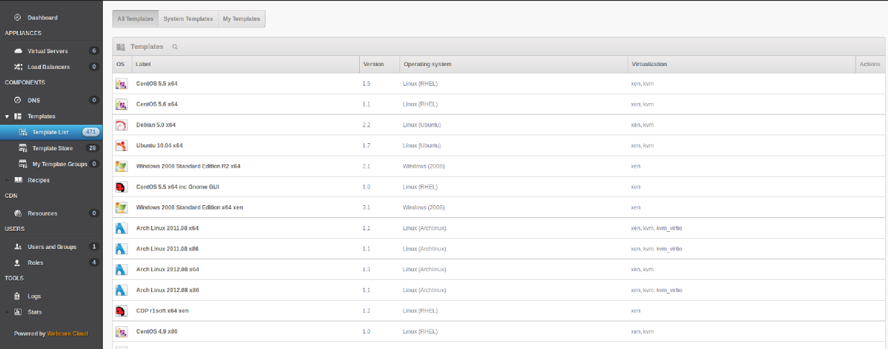The image size is (888, 349).
Task: Open Windows 2008 Standard Edition x64 xen label
Action: pos(189,207)
